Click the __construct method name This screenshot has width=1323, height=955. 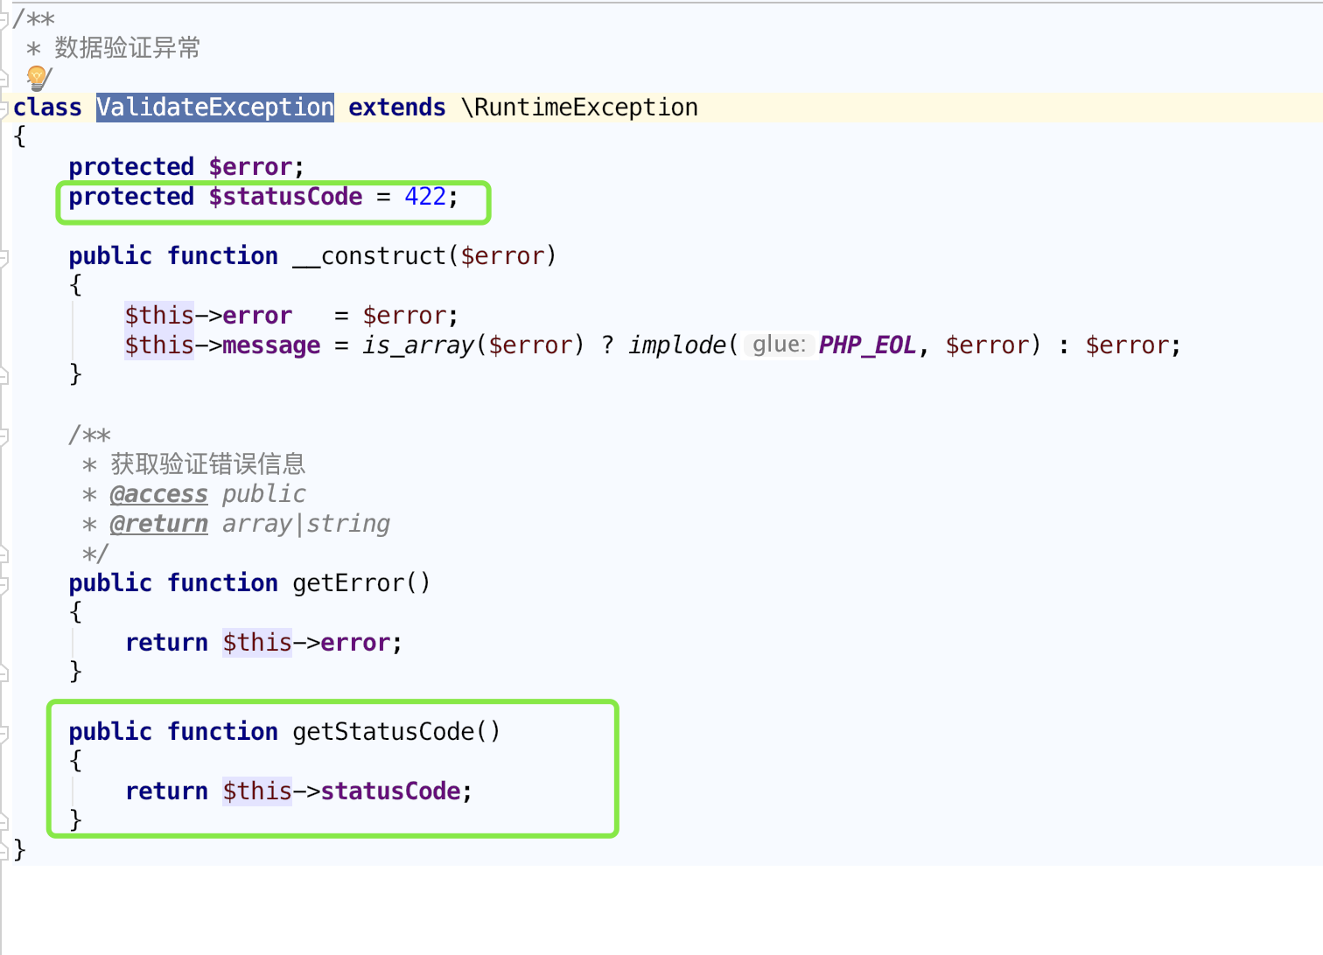click(369, 256)
